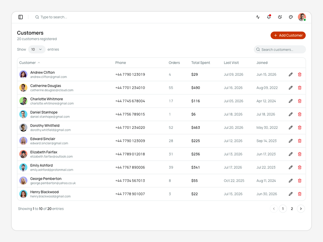Click phone +44 7756 789015
Image resolution: width=323 pixels, height=242 pixels.
tap(130, 114)
